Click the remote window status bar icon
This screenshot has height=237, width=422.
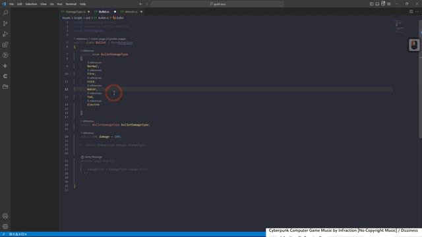tap(3, 234)
